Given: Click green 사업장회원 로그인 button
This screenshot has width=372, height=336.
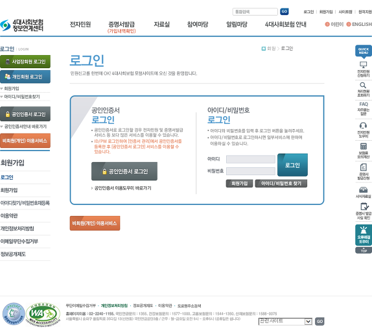Looking at the screenshot, I should point(25,62).
